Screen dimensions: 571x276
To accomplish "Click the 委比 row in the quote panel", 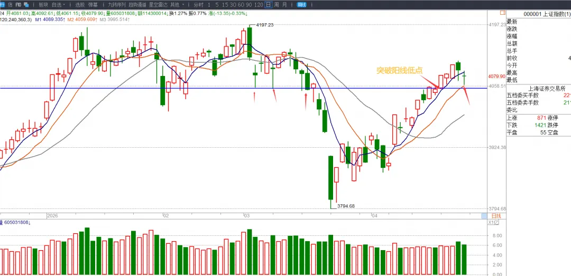I will [x=539, y=110].
